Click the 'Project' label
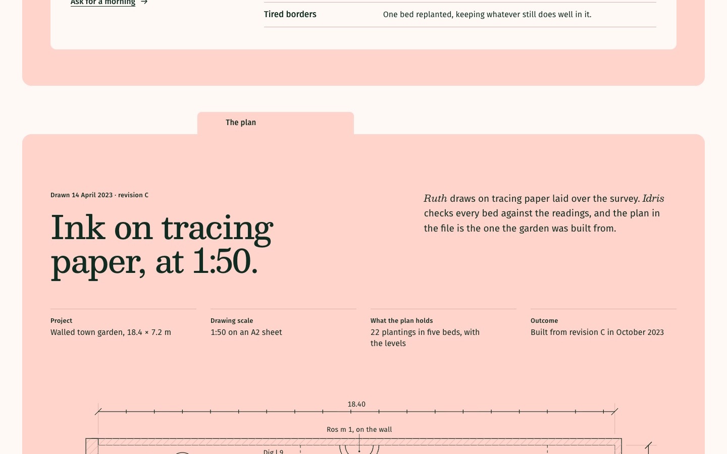Screen dimensions: 727x454 click(x=62, y=321)
